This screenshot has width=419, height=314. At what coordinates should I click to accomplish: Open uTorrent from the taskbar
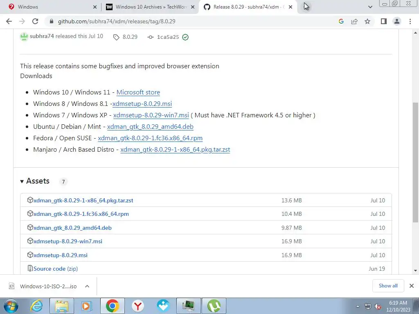point(214,306)
